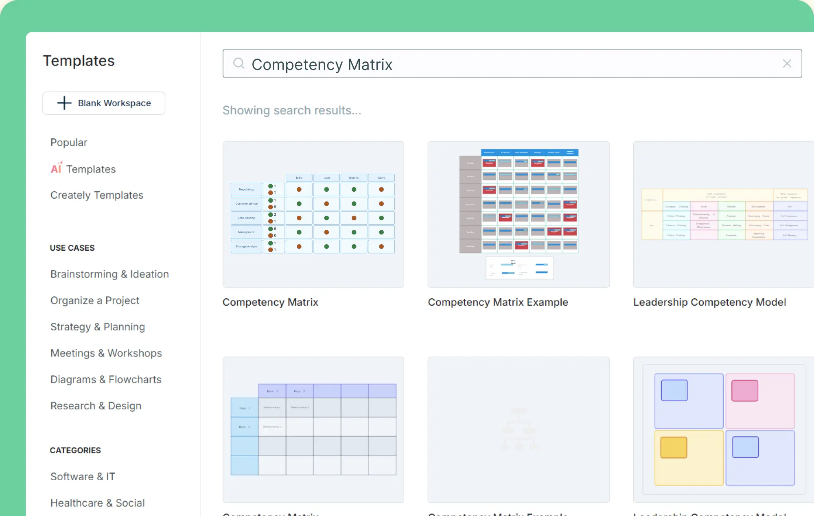
Task: Select Brainstorming & Ideation use case
Action: (x=109, y=274)
